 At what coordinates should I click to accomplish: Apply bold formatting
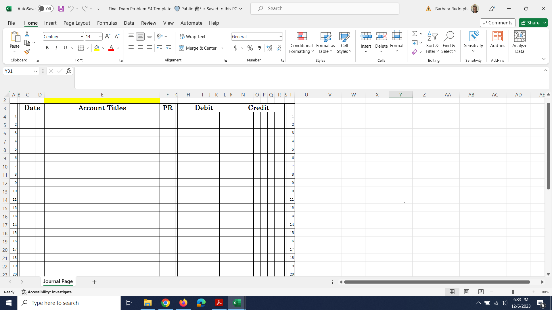click(47, 48)
